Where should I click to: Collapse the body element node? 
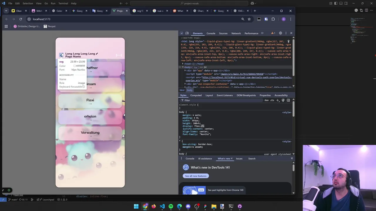click(x=183, y=67)
